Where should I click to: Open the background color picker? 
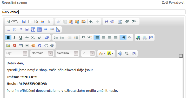click(110, 54)
